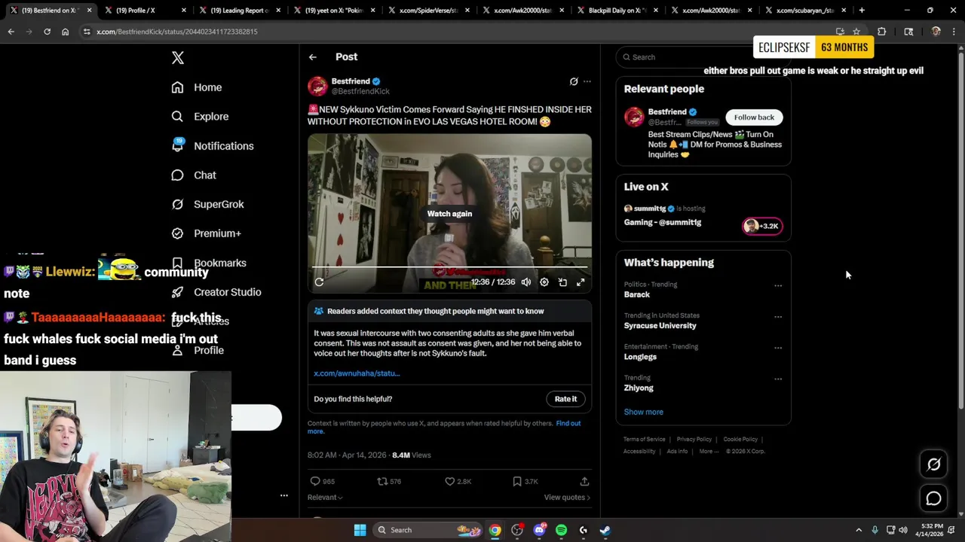
Task: Switch to the Profile / X tab
Action: [143, 11]
